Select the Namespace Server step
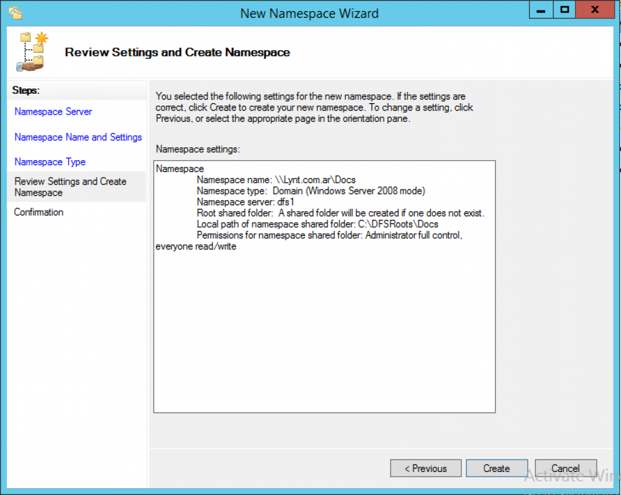This screenshot has width=621, height=495. pos(53,112)
